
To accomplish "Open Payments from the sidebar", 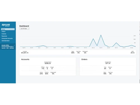I will click(x=4, y=36).
